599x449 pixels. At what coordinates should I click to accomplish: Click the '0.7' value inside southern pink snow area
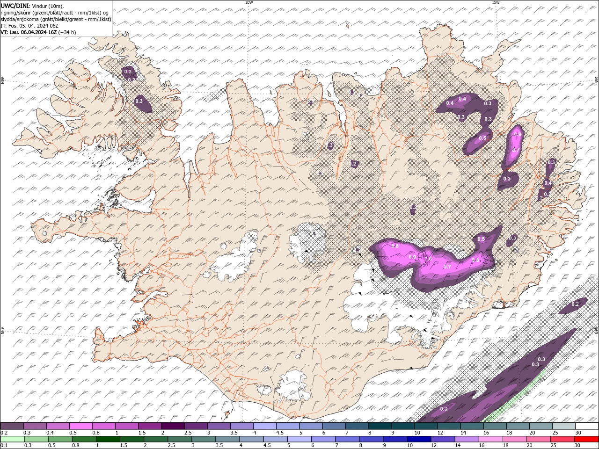[x=447, y=267]
